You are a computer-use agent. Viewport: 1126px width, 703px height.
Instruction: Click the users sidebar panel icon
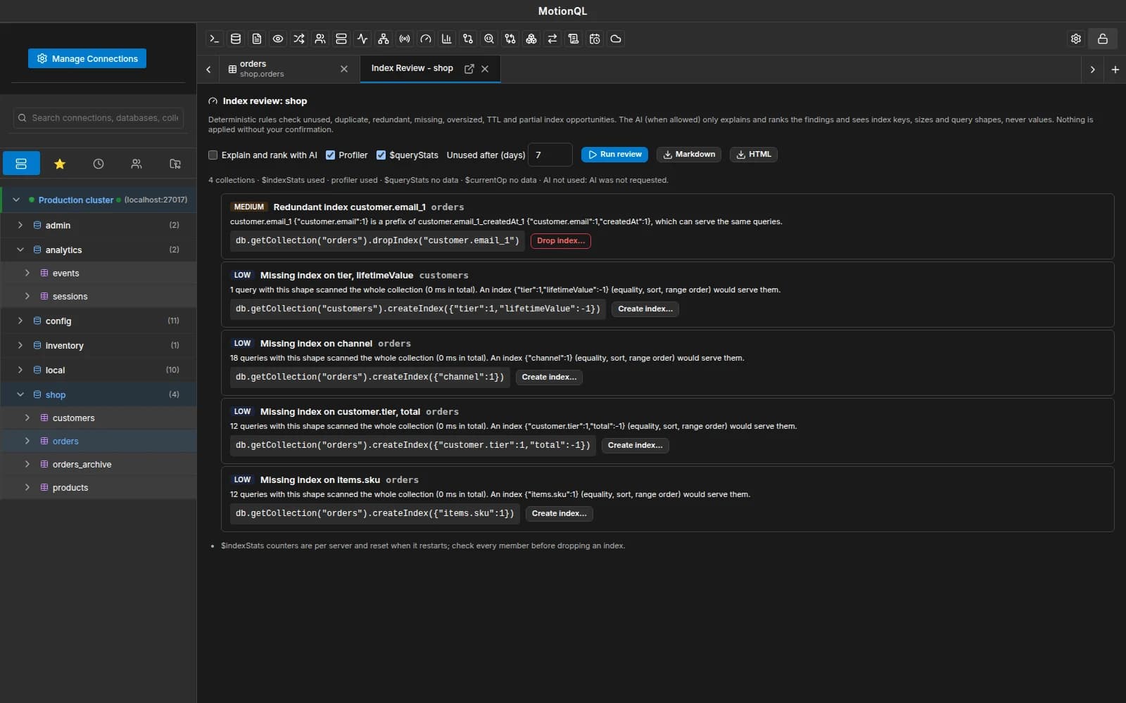click(137, 164)
